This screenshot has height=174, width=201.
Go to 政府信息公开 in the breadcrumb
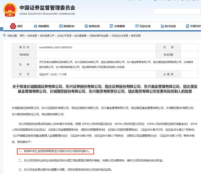click(47, 36)
